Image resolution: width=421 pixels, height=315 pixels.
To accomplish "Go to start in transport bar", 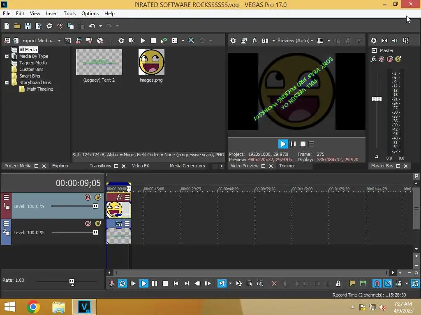I will click(176, 283).
